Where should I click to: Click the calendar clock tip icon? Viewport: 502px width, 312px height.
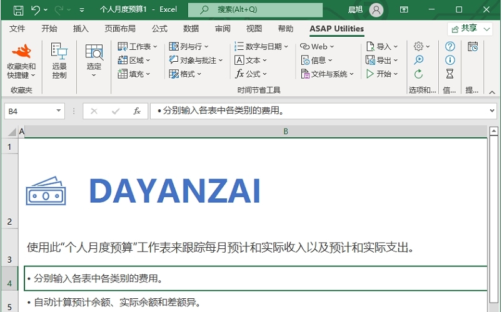pos(473,46)
